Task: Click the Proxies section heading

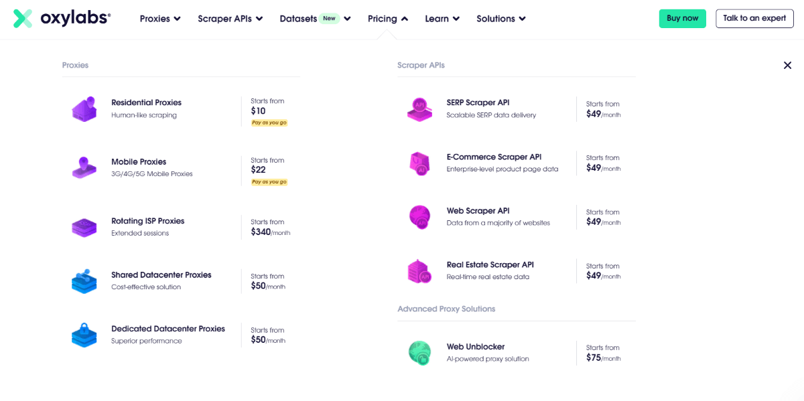Action: pos(75,65)
